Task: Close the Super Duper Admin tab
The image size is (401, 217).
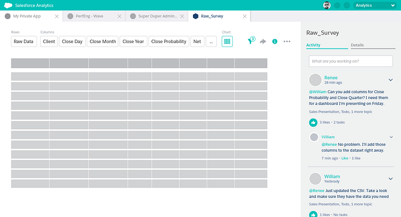Action: click(x=182, y=17)
